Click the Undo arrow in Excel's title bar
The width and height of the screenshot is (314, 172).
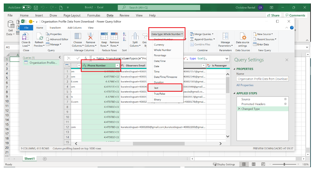(x=43, y=8)
